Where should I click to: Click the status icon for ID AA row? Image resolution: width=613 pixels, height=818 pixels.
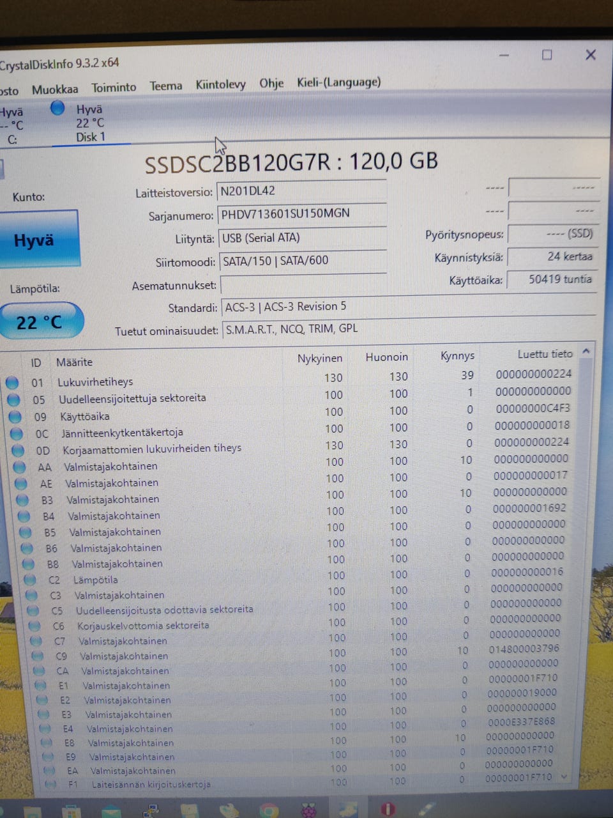[x=20, y=467]
